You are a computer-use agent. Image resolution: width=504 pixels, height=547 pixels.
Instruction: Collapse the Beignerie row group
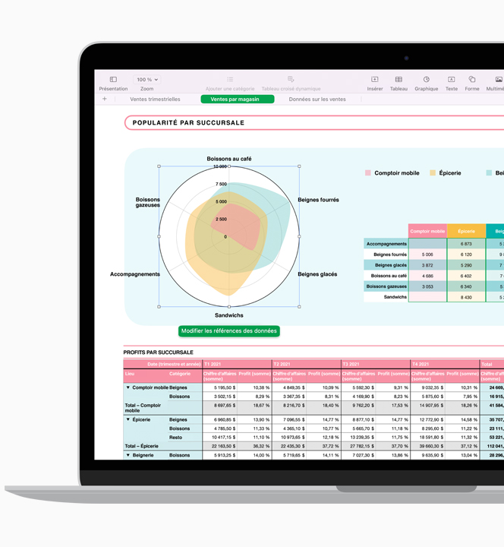128,455
